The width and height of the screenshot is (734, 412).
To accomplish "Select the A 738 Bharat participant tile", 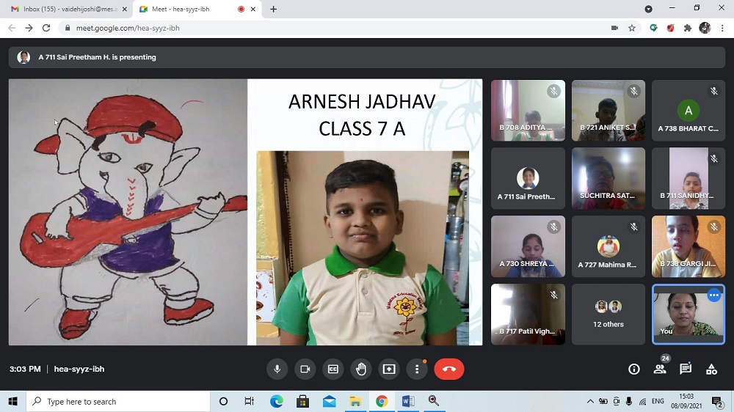I will (x=688, y=110).
